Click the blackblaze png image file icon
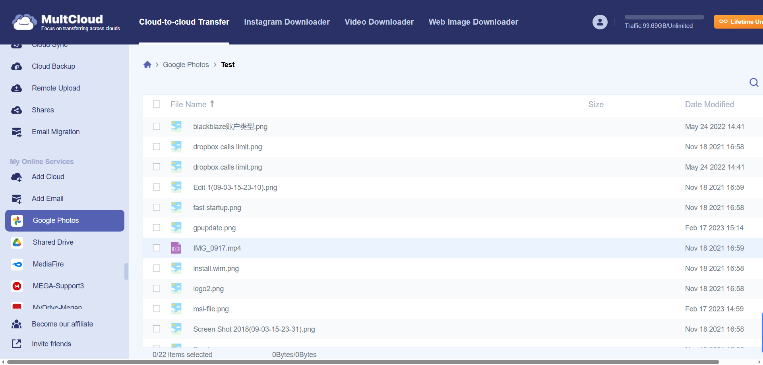 coord(176,126)
